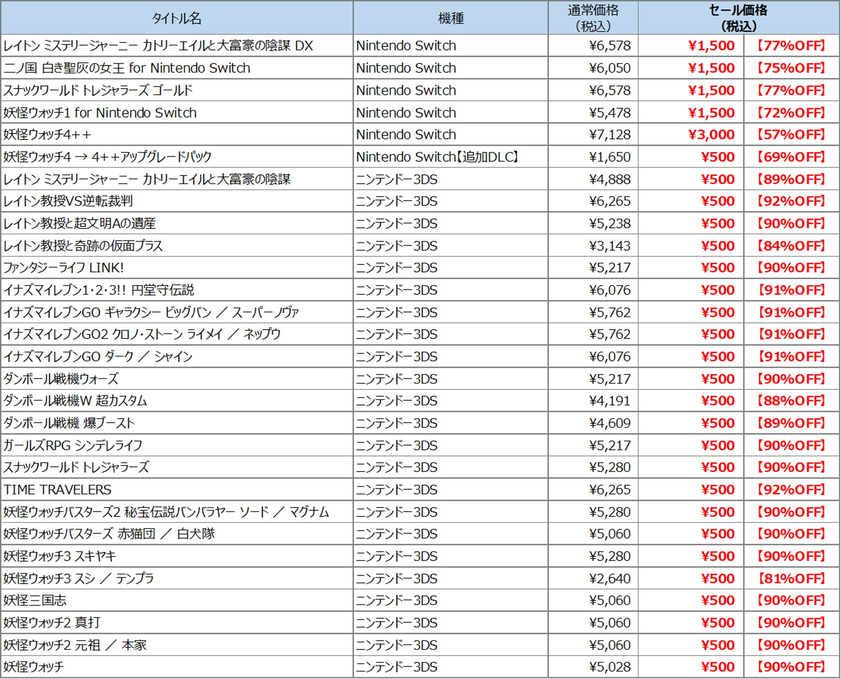Image resolution: width=841 pixels, height=679 pixels.
Task: Click the regular price ¥7,128
Action: point(610,134)
